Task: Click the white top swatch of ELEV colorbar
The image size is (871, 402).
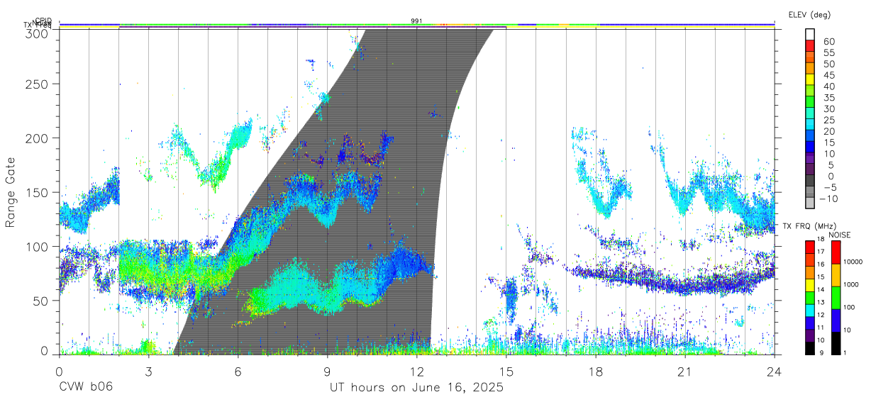Action: pyautogui.click(x=811, y=33)
